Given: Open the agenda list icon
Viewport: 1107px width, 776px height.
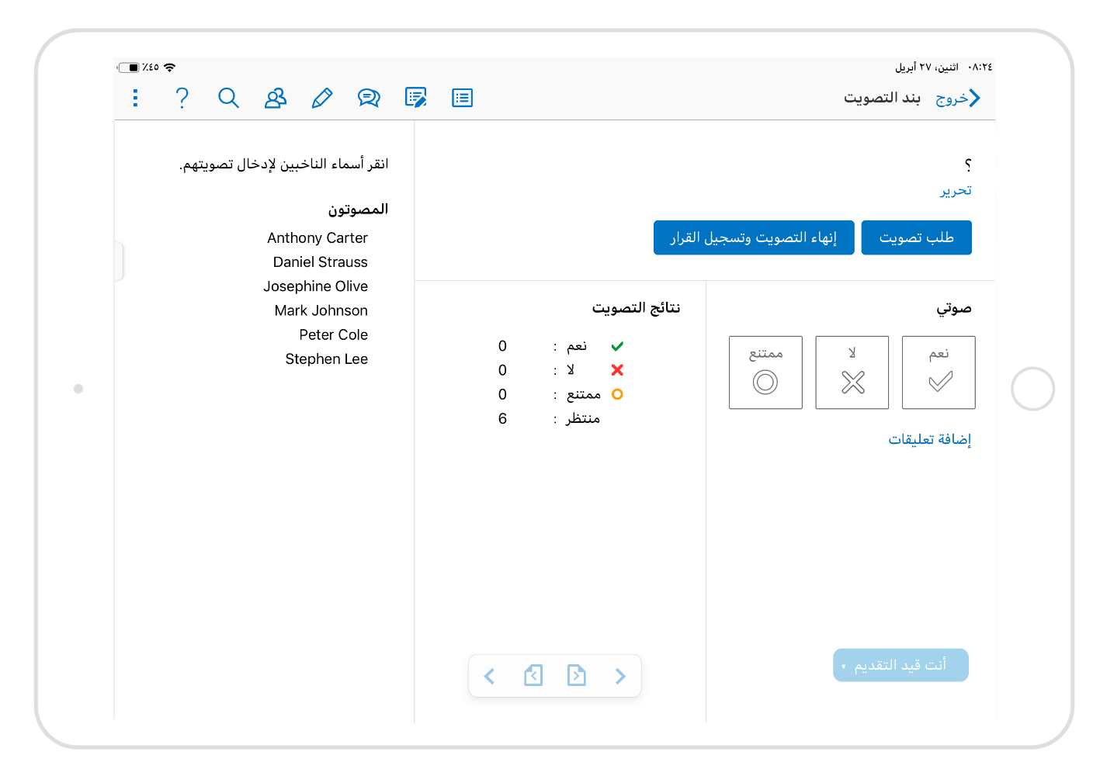Looking at the screenshot, I should [463, 98].
